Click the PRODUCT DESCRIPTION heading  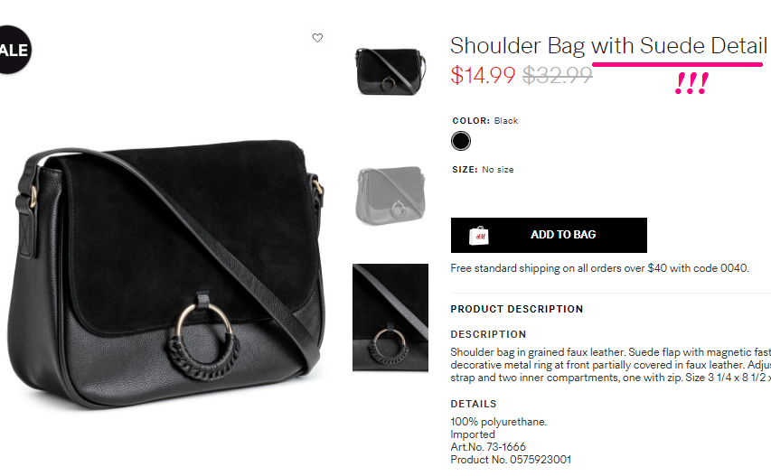click(517, 309)
